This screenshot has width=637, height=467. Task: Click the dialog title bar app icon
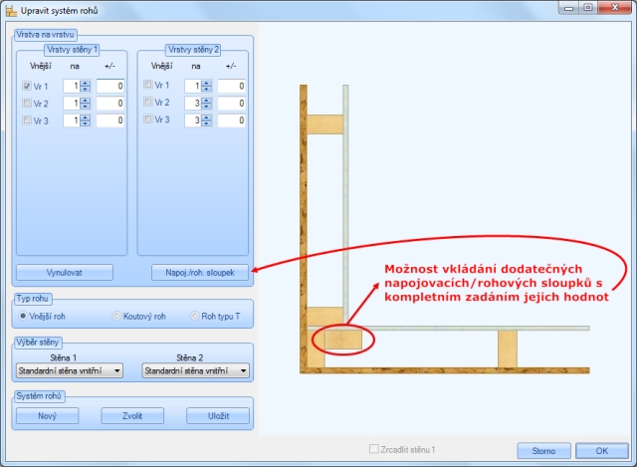[x=11, y=11]
